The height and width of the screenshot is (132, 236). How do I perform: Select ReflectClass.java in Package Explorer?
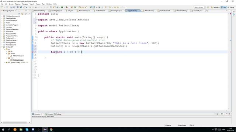pos(18,56)
